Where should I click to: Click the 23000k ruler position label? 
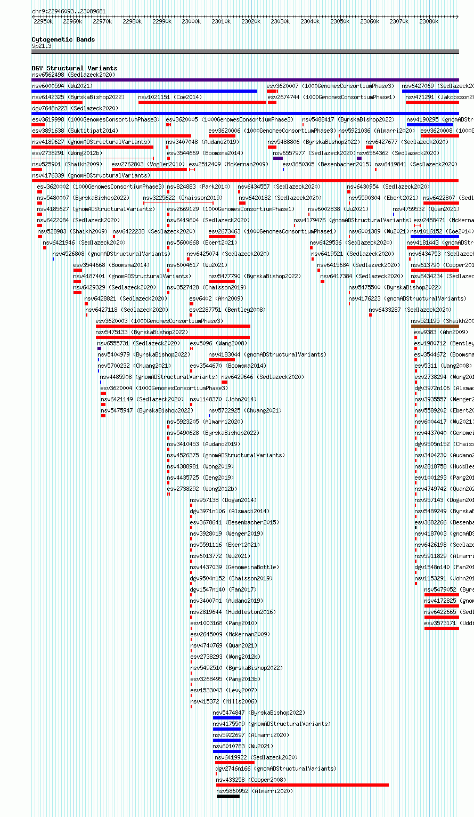click(x=191, y=21)
